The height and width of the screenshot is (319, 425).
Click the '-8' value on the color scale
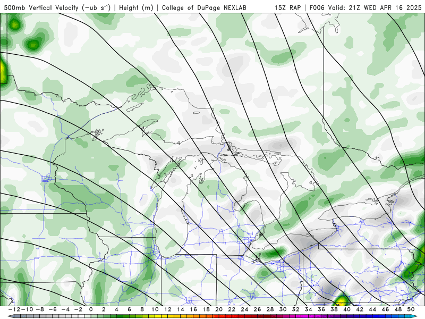pyautogui.click(x=40, y=309)
